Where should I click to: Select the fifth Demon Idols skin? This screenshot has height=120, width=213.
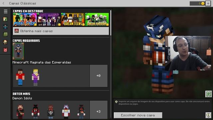(81, 112)
